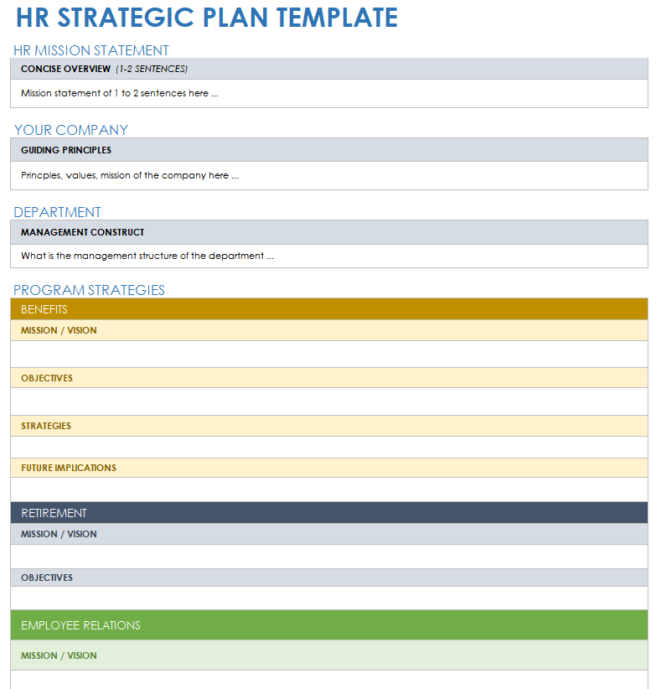Viewport: 661px width, 689px height.
Task: Click the Mission / Vision label under Benefits
Action: [59, 330]
